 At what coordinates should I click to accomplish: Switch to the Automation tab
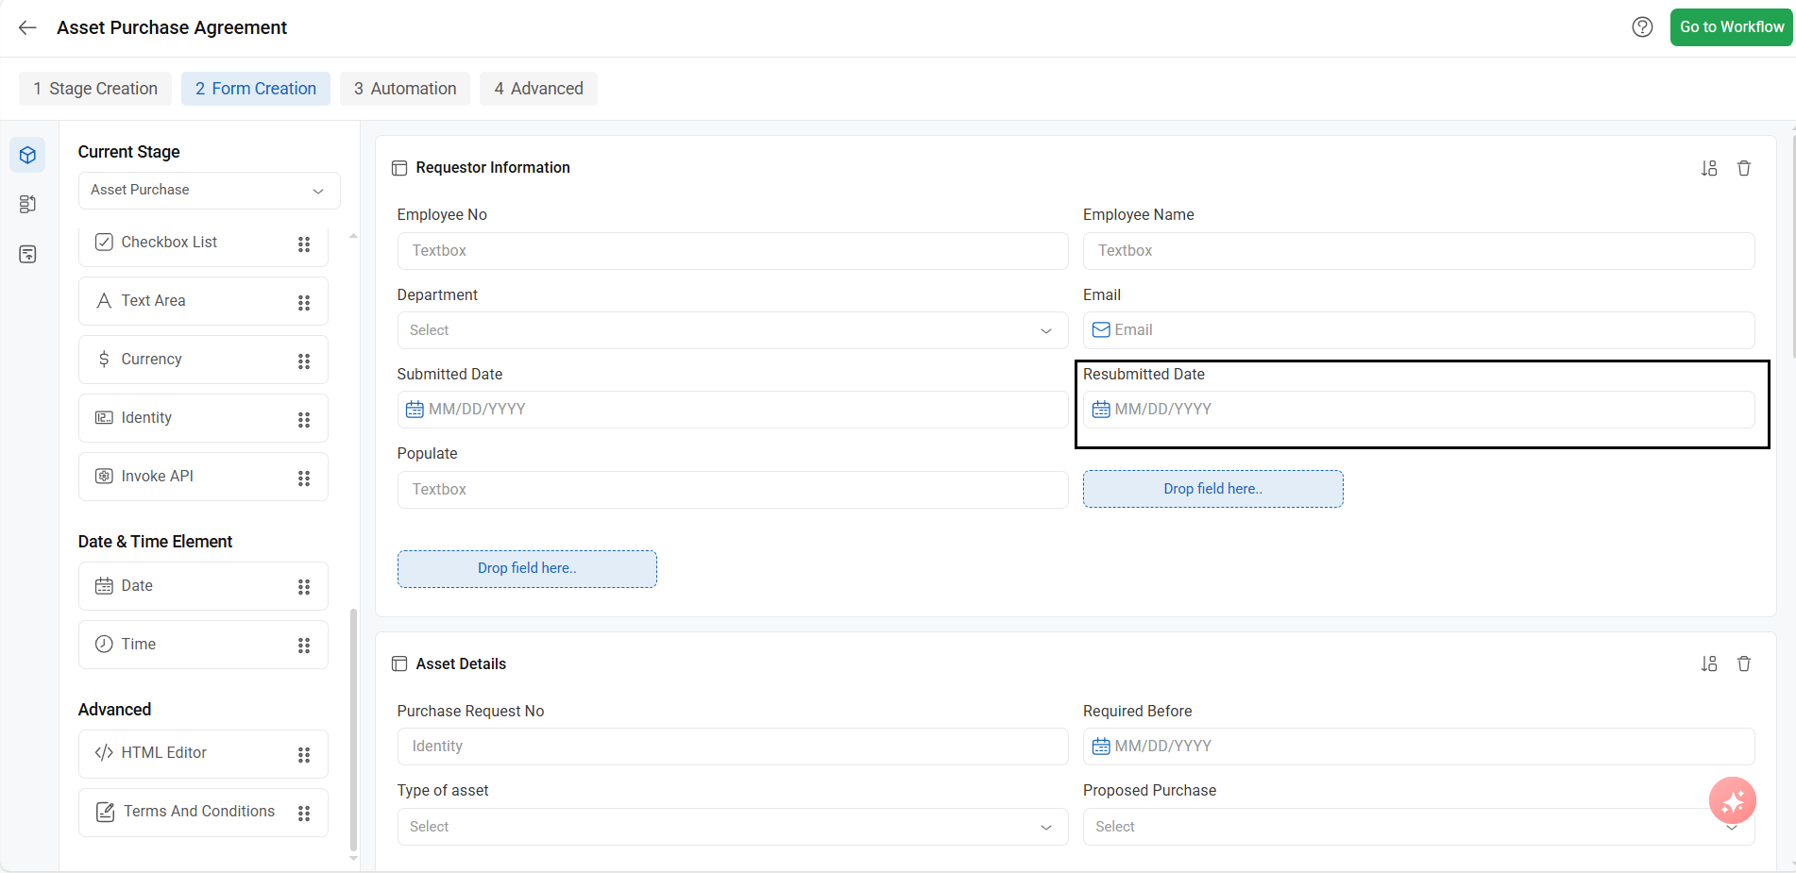click(x=405, y=89)
